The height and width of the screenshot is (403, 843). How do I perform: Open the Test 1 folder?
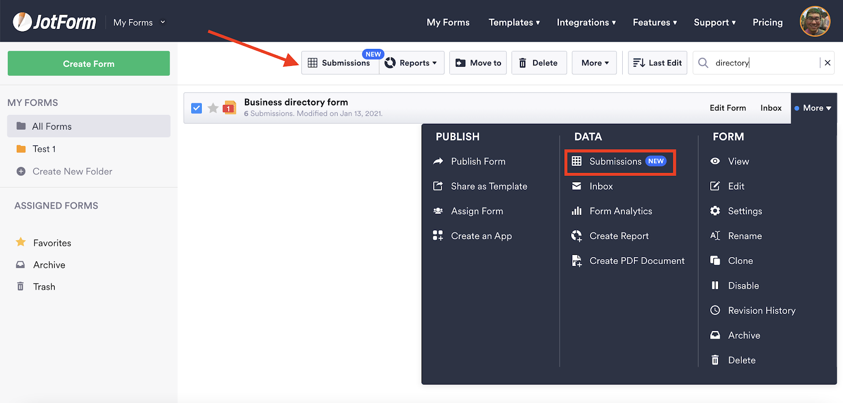click(x=44, y=149)
